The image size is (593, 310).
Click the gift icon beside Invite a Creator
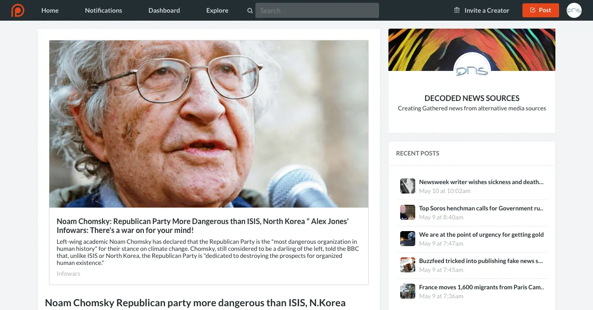457,10
